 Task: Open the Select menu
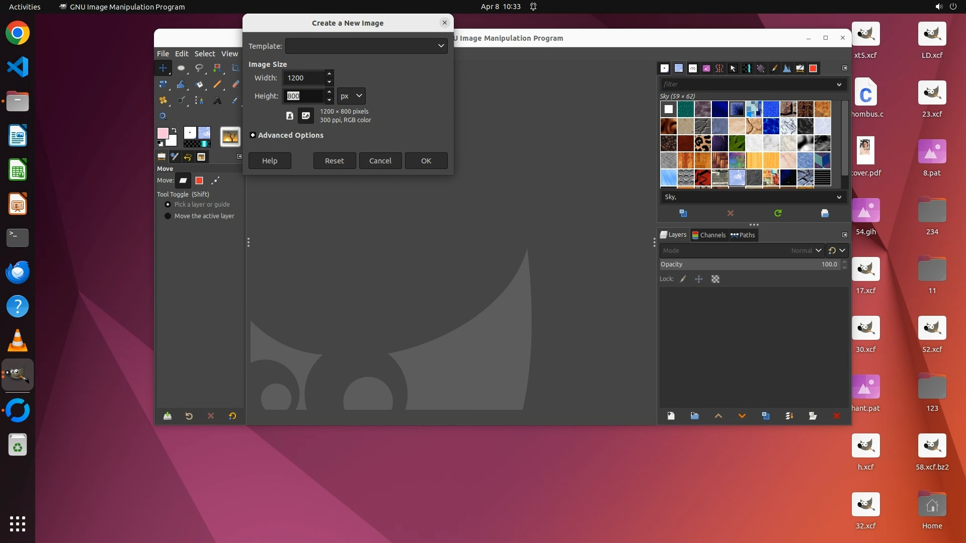pos(205,54)
